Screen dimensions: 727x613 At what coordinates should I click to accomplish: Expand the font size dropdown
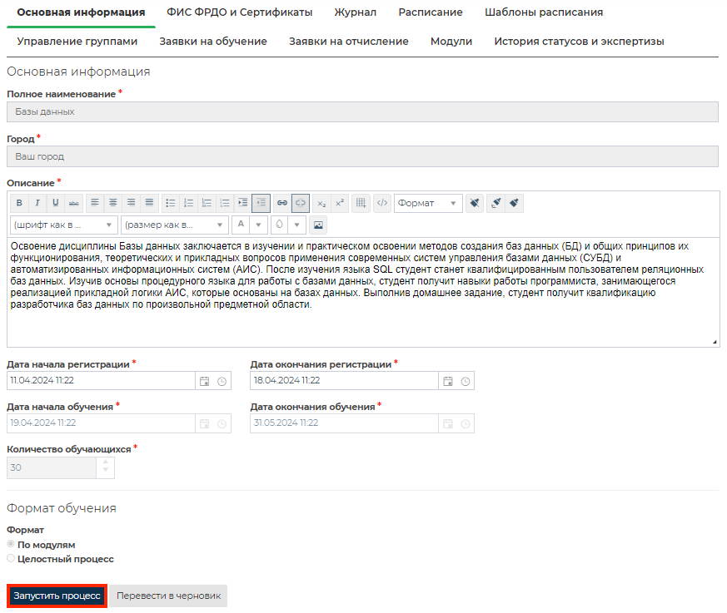[x=174, y=225]
